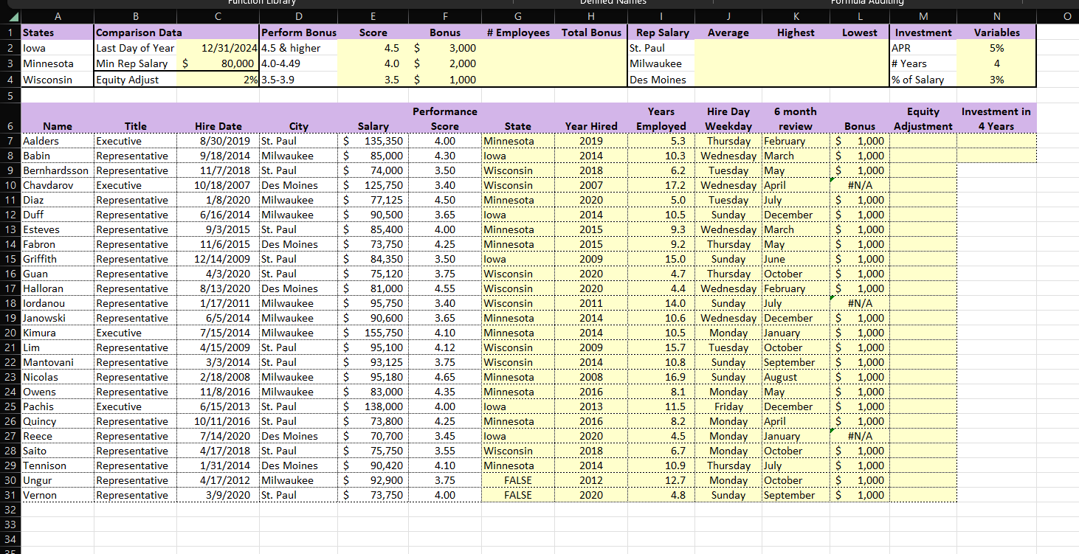Select the "Min Rep Salary" cell

click(136, 63)
